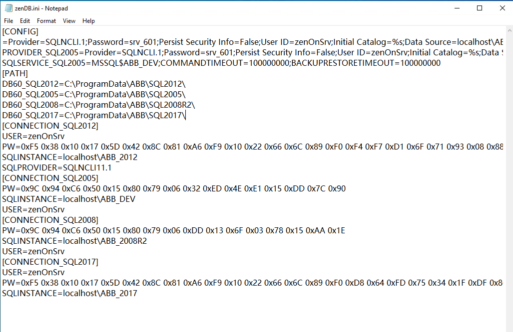Click the [CONNECTION_SQL2012] section header

[50, 126]
